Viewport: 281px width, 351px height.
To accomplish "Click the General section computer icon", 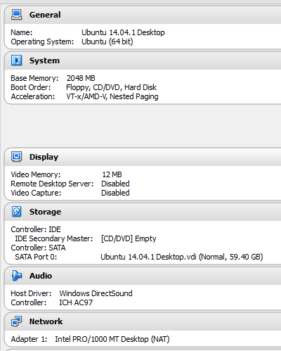I will point(17,15).
